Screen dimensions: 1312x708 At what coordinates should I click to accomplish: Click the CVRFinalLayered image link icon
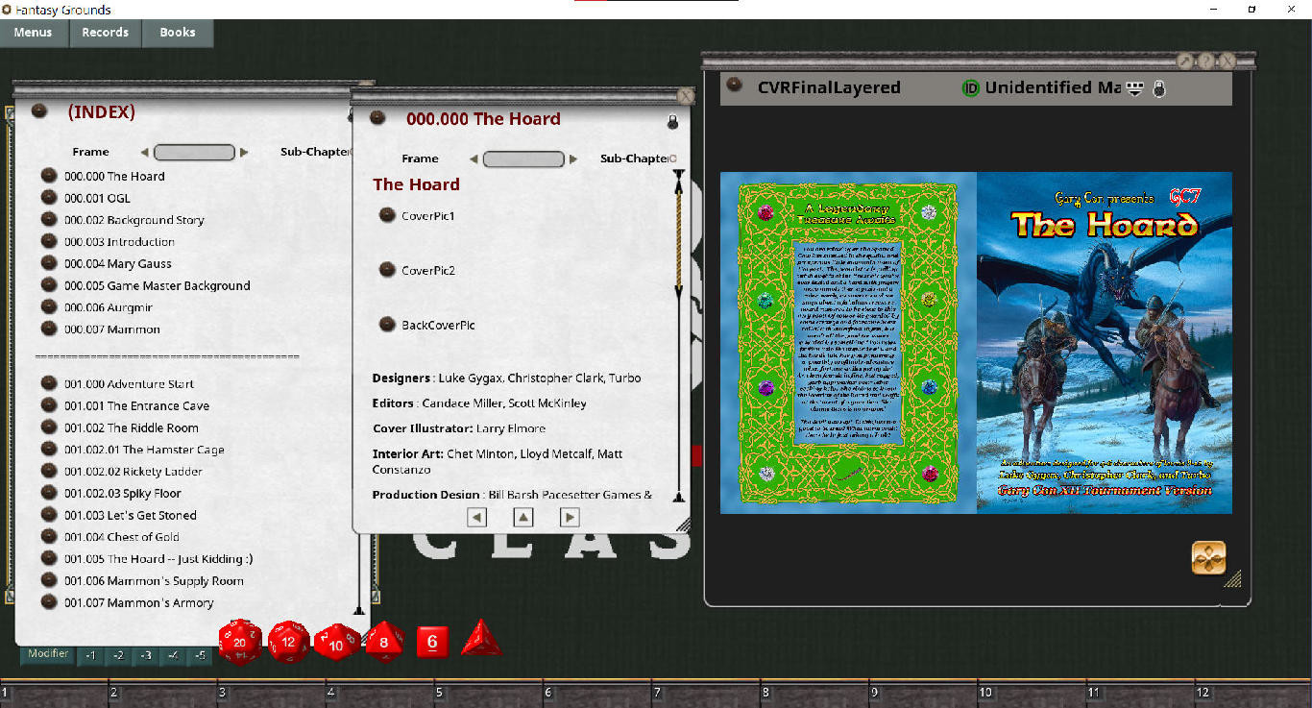click(x=734, y=85)
